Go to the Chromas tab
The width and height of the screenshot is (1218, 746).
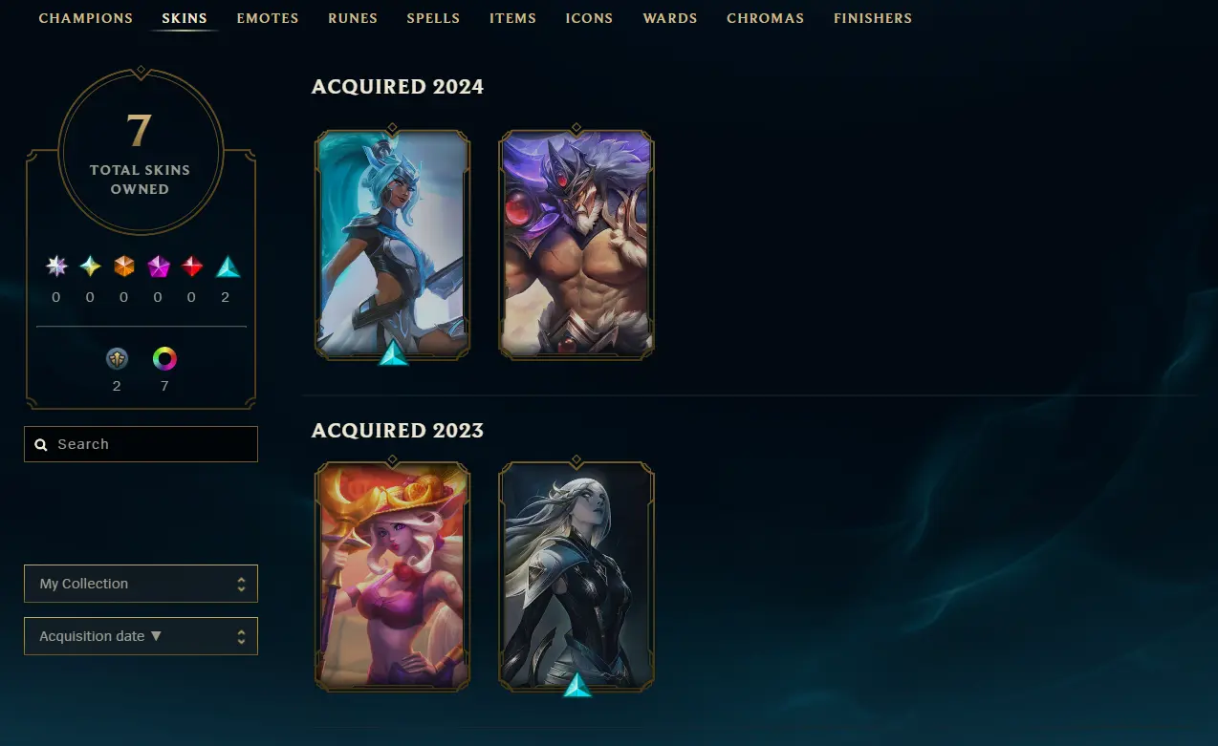[x=765, y=18]
